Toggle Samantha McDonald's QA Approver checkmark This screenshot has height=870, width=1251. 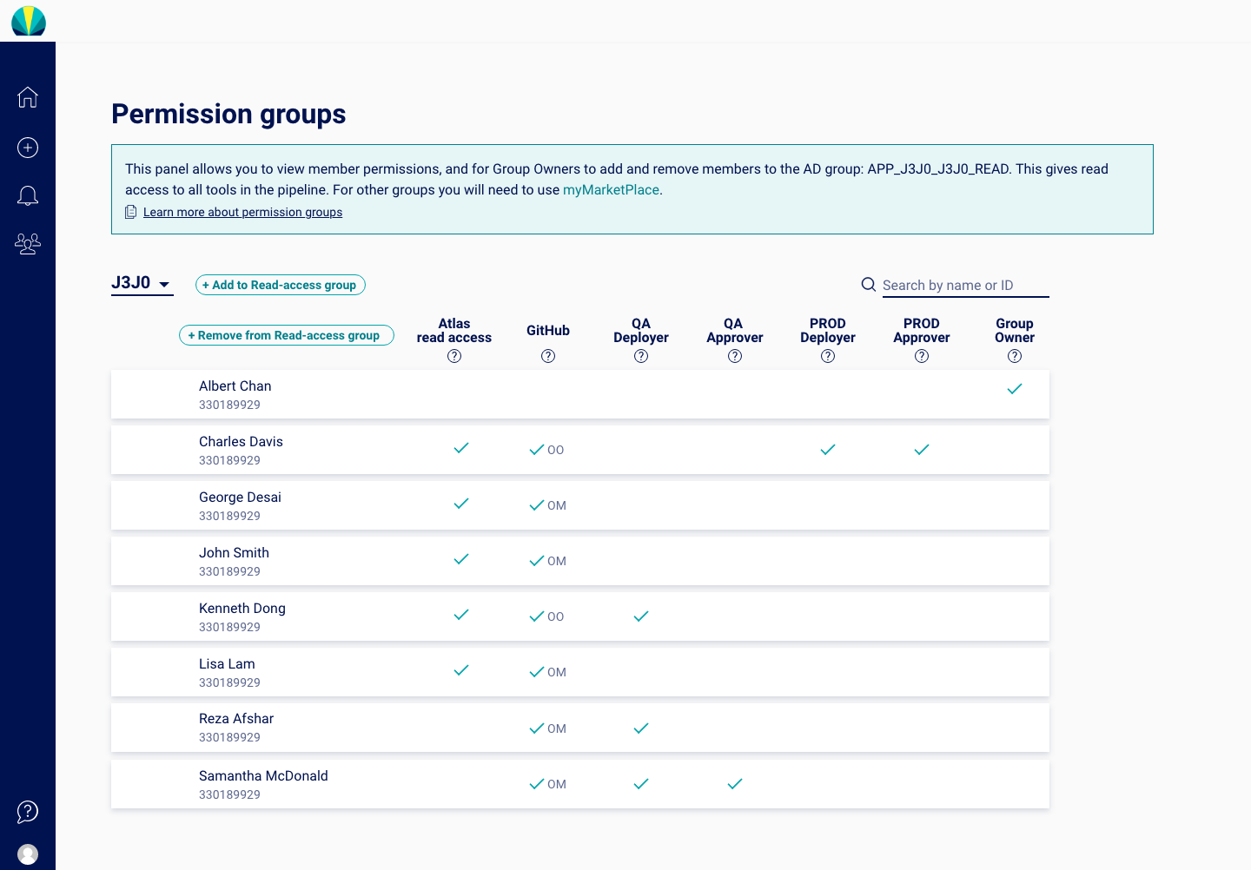pos(735,784)
